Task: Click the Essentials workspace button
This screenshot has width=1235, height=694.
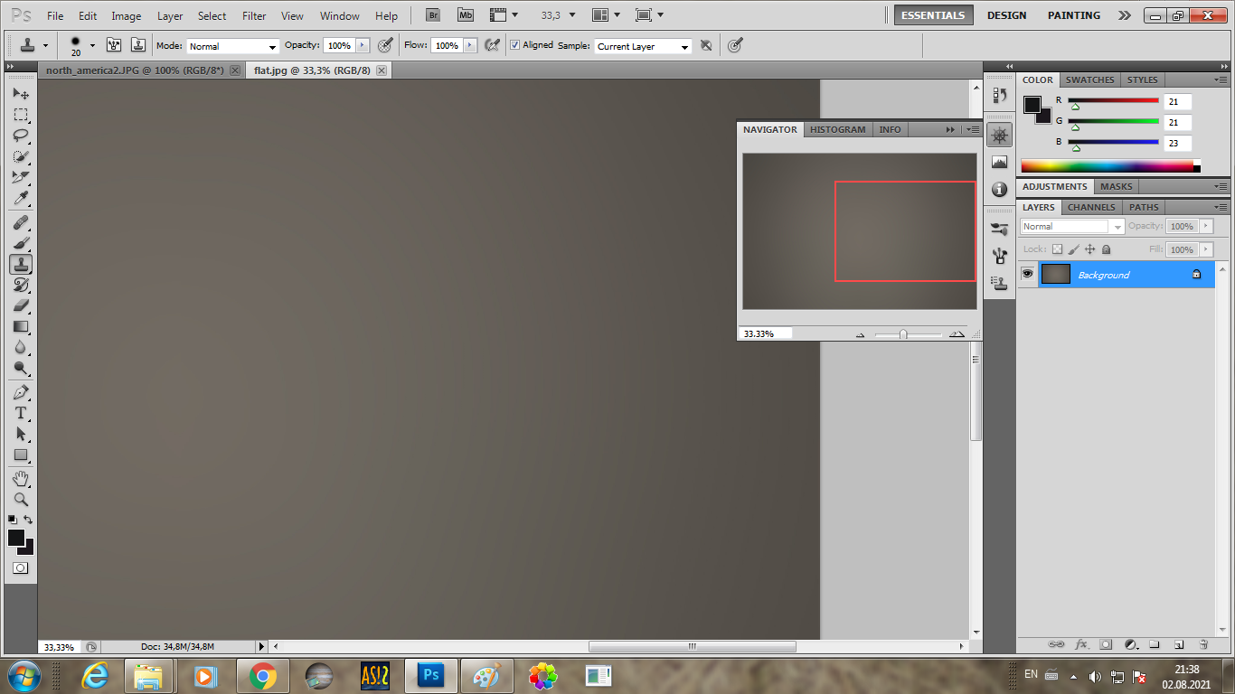Action: (x=934, y=15)
